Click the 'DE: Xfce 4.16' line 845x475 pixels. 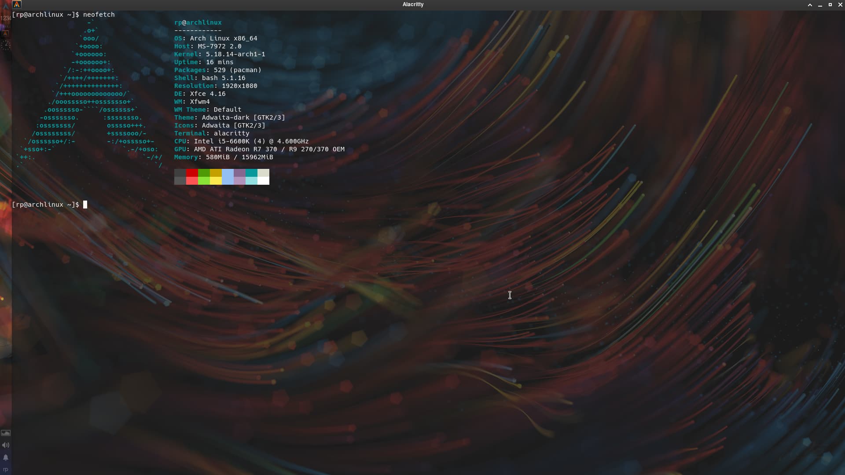tap(200, 94)
